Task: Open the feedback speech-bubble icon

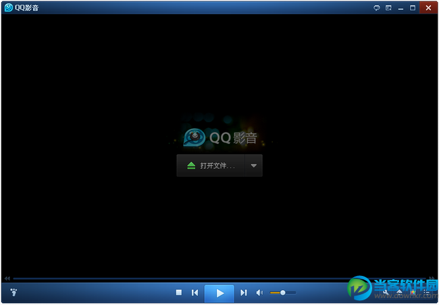Action: click(x=377, y=8)
